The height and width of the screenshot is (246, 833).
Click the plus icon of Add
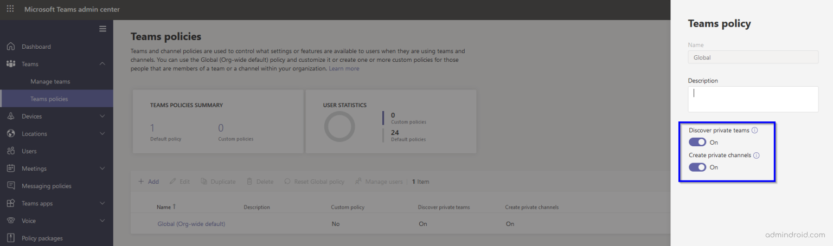point(141,182)
